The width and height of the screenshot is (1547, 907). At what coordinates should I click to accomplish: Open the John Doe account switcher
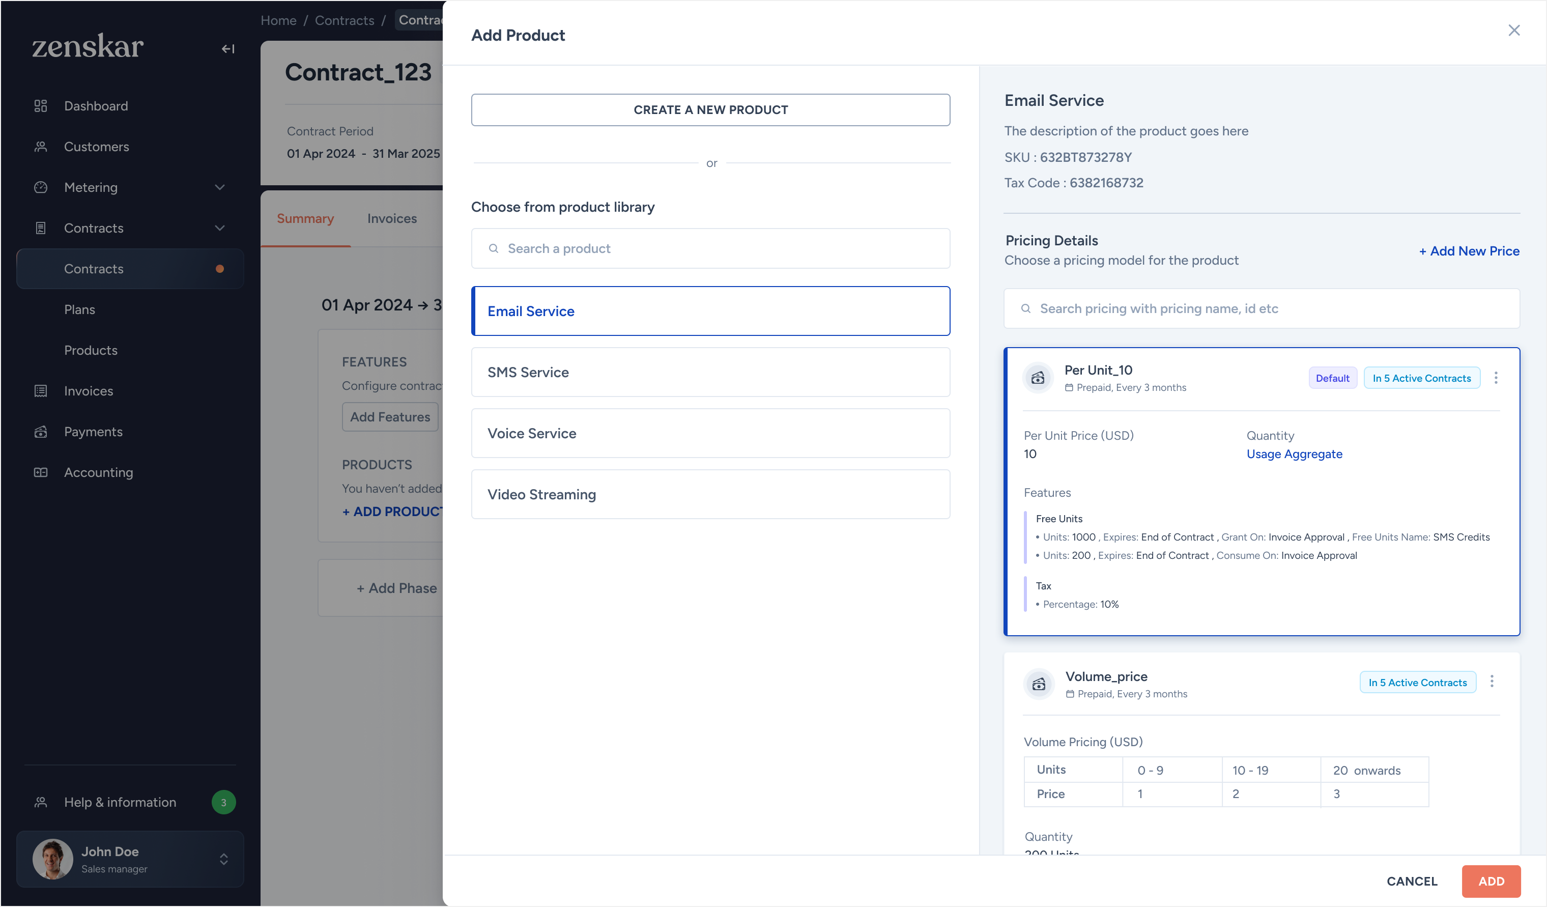coord(223,859)
